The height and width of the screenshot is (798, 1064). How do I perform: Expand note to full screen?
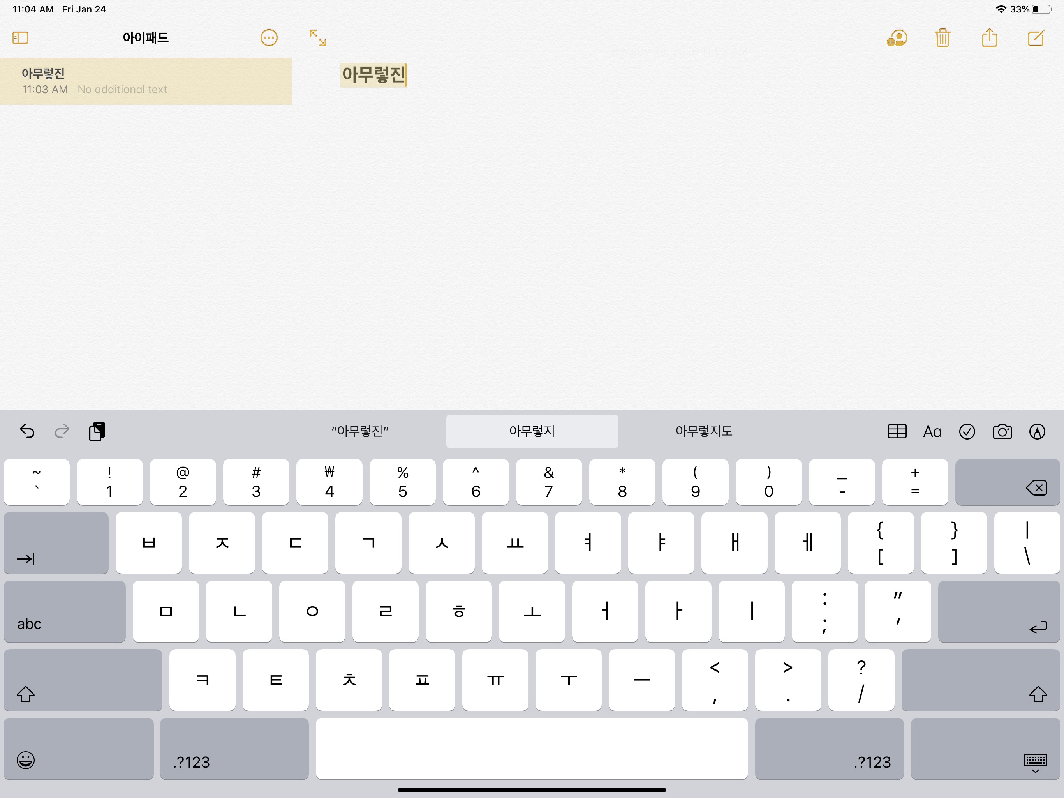click(317, 37)
